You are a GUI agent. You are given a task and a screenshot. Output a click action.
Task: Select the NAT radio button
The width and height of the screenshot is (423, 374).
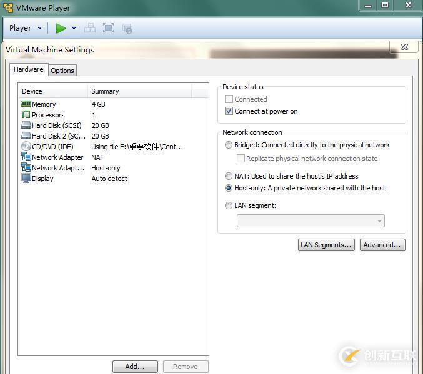pyautogui.click(x=229, y=176)
